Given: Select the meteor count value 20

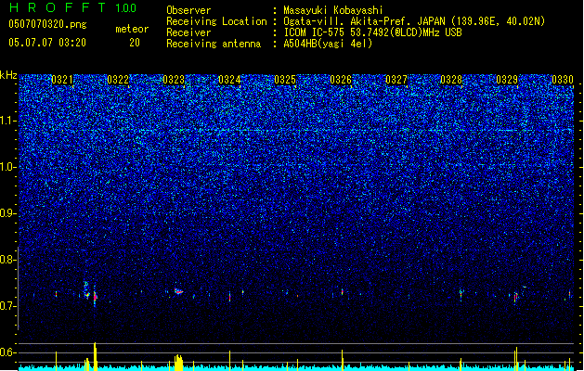Looking at the screenshot, I should click(135, 43).
